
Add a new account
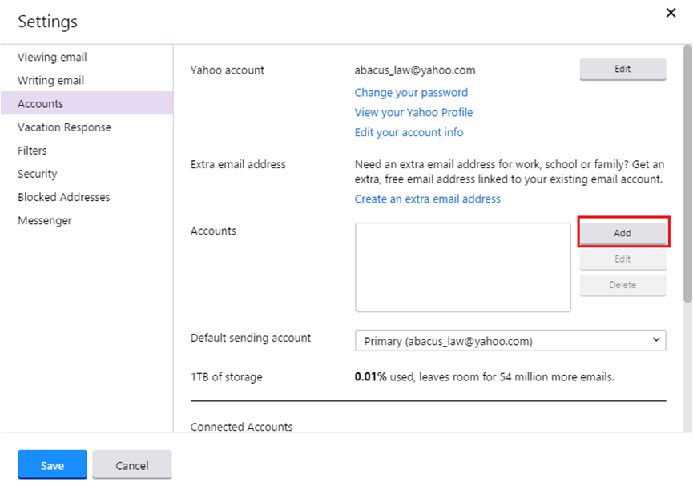coord(622,232)
